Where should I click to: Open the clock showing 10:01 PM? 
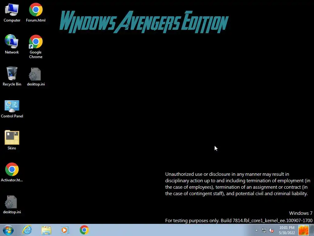click(287, 230)
